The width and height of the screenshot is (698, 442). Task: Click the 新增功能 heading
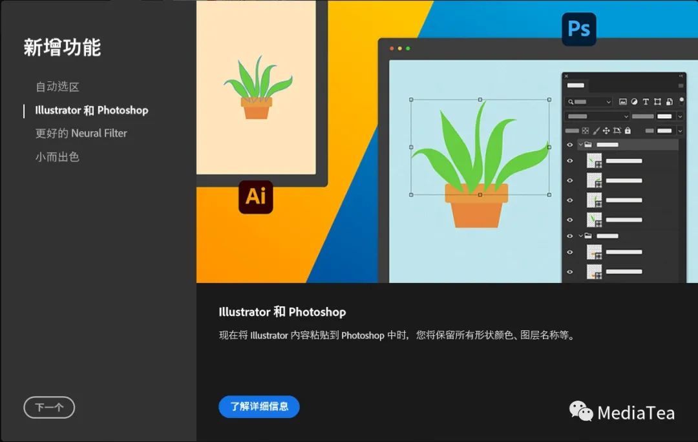pyautogui.click(x=62, y=47)
